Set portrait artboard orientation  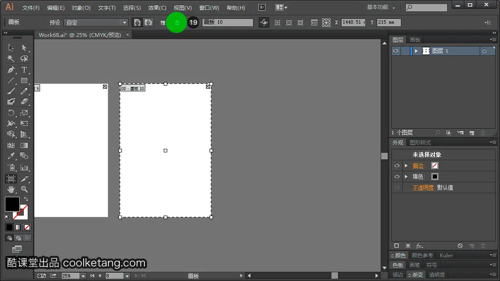coord(137,22)
